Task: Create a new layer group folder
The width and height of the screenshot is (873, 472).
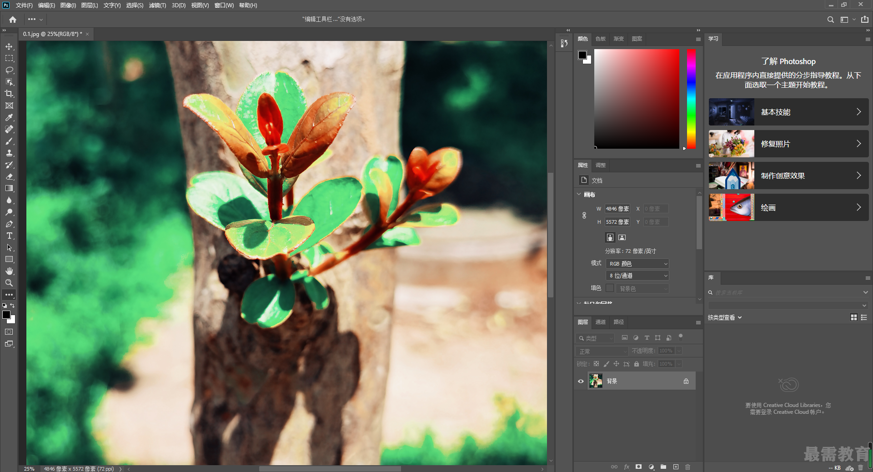Action: pos(663,467)
